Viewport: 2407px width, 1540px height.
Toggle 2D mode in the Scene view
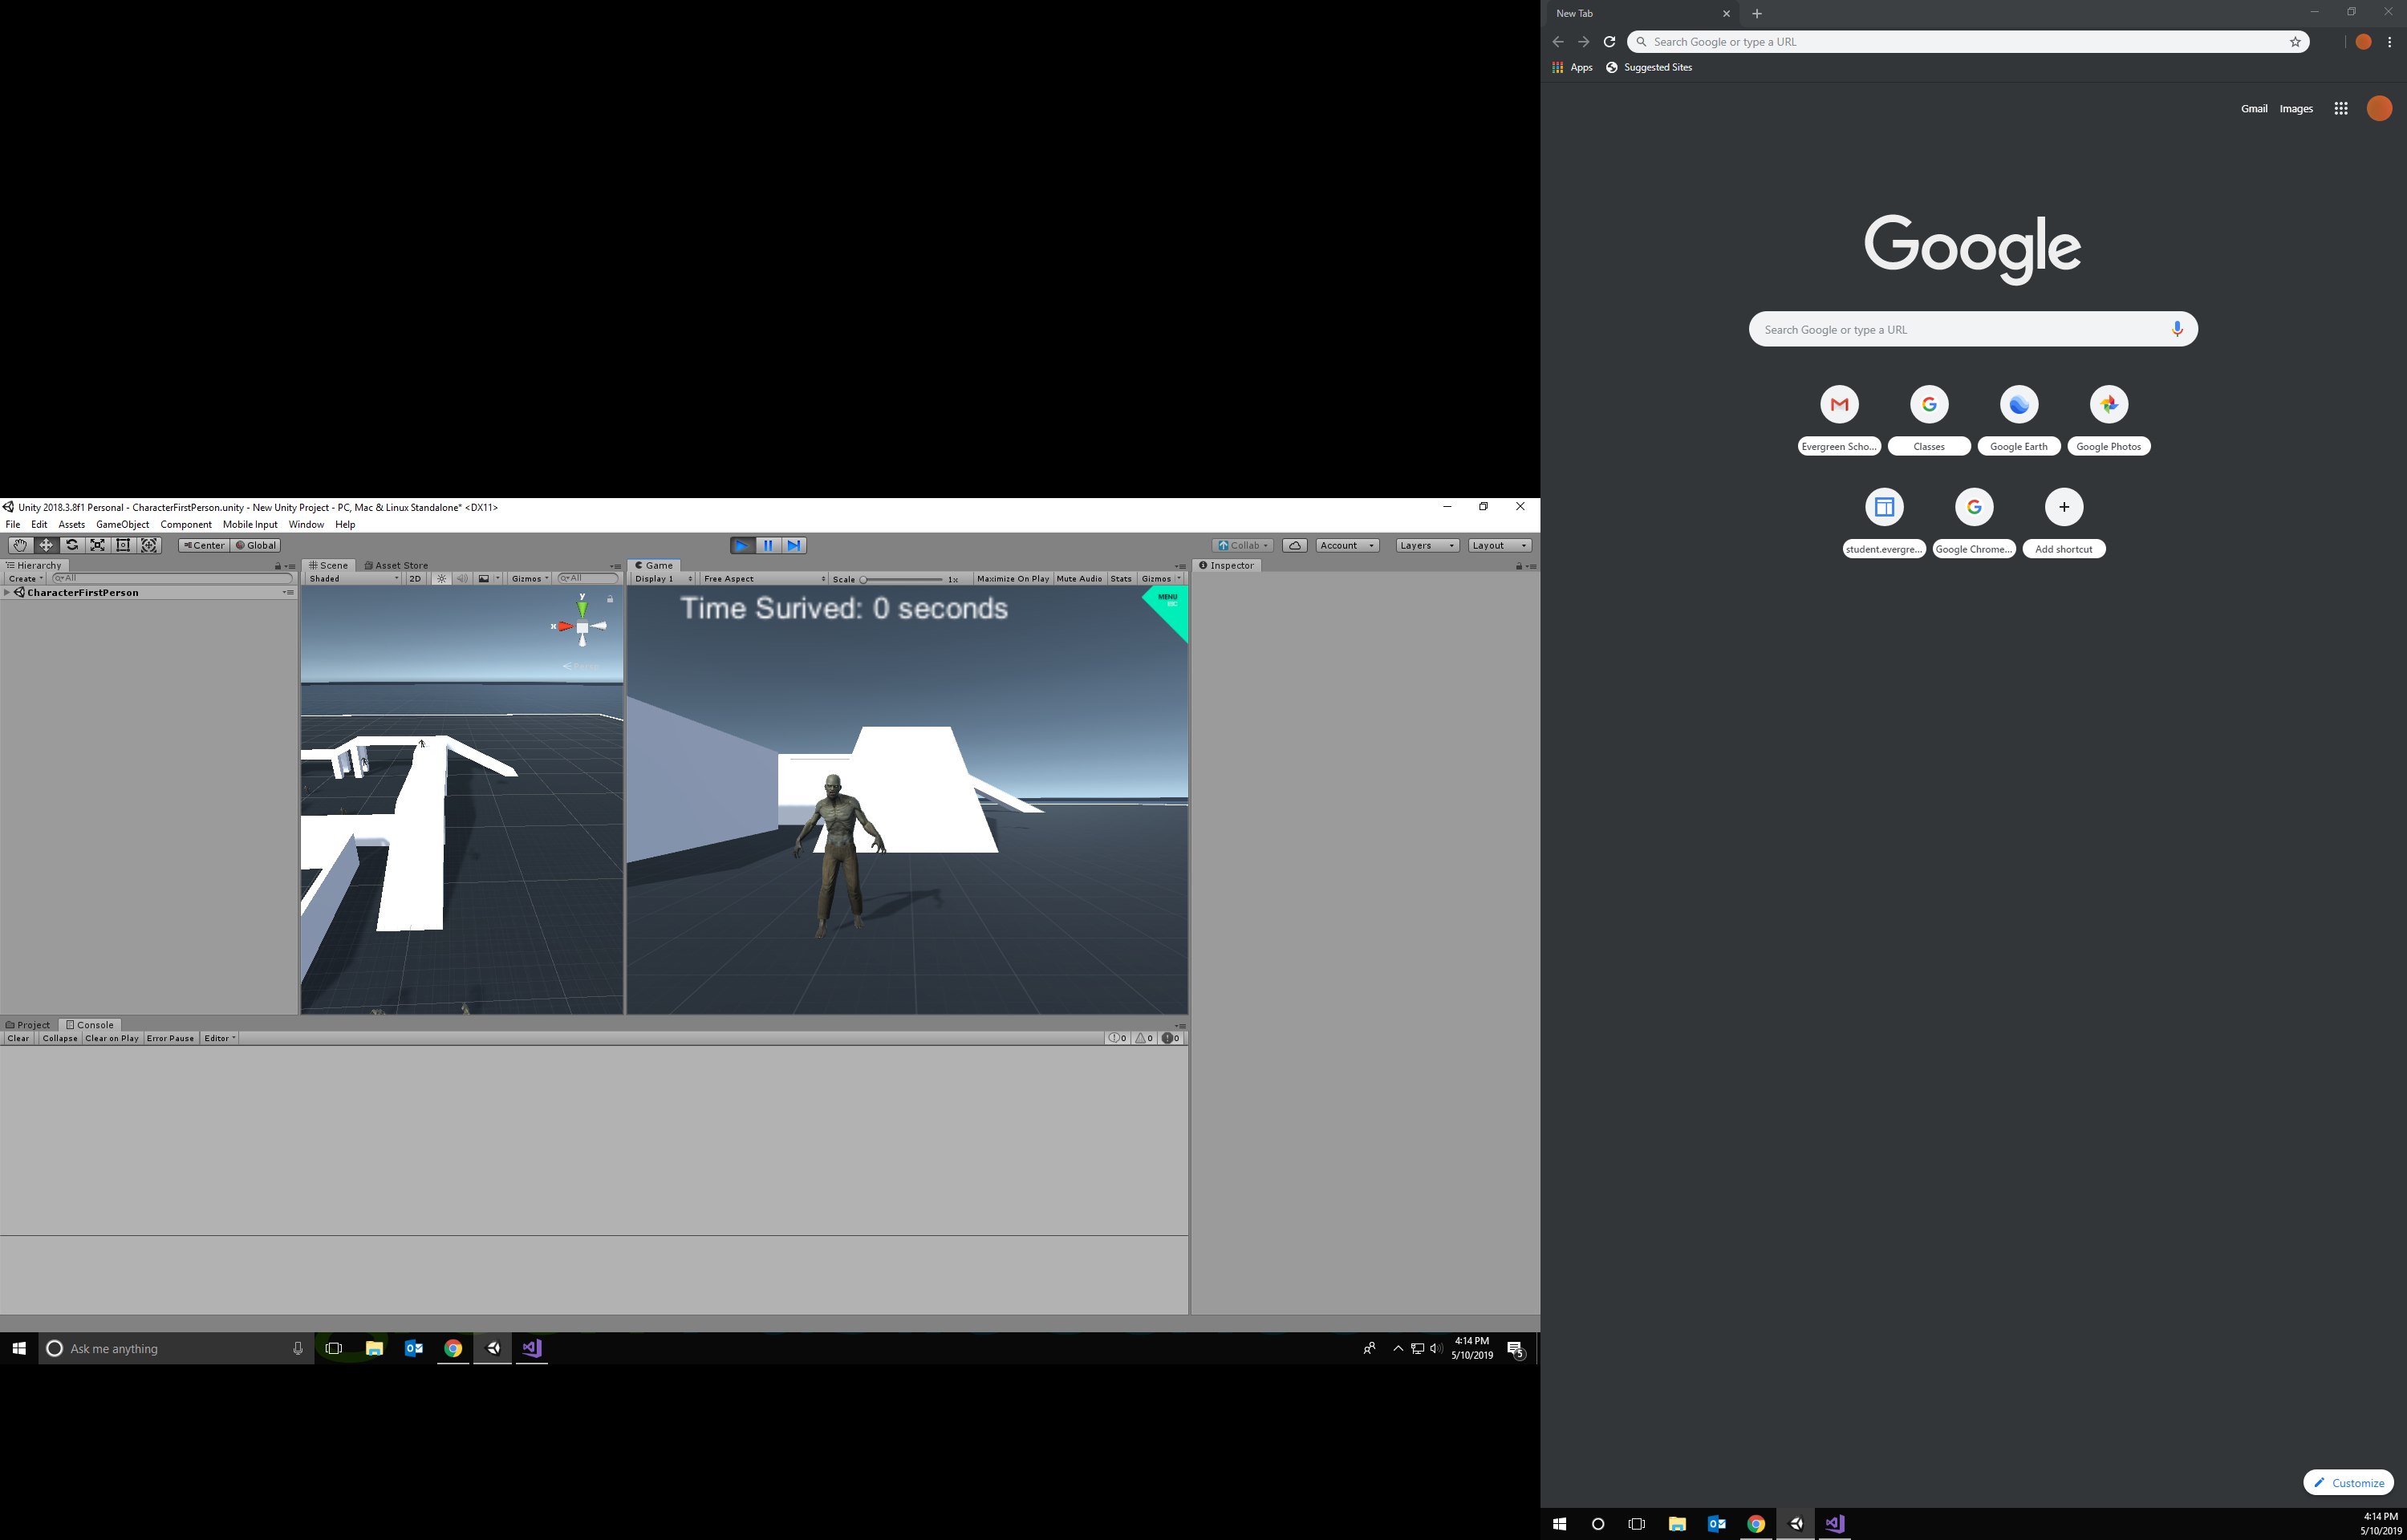(x=415, y=578)
